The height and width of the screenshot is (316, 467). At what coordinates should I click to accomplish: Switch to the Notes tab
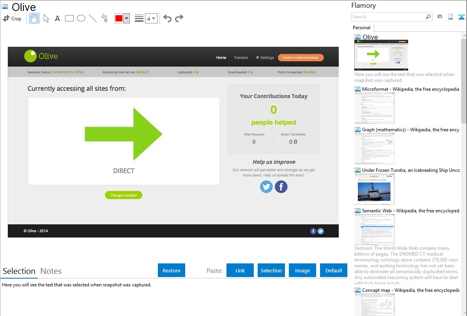pyautogui.click(x=51, y=271)
